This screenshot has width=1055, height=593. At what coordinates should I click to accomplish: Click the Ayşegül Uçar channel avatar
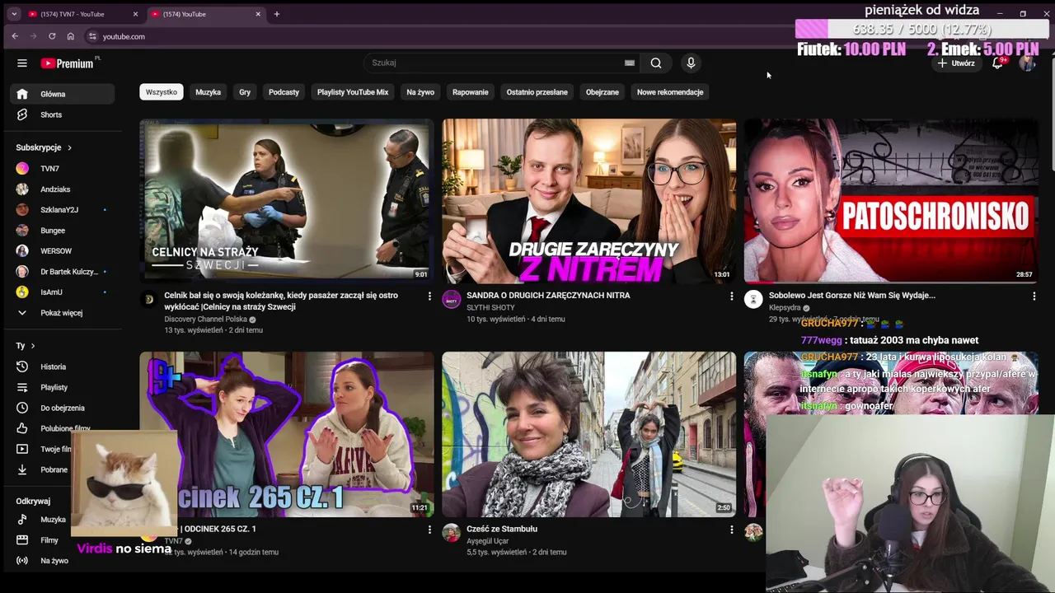click(451, 533)
